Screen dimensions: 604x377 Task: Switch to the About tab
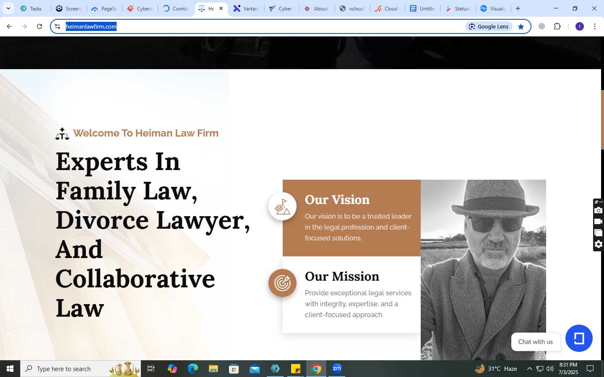coord(317,8)
